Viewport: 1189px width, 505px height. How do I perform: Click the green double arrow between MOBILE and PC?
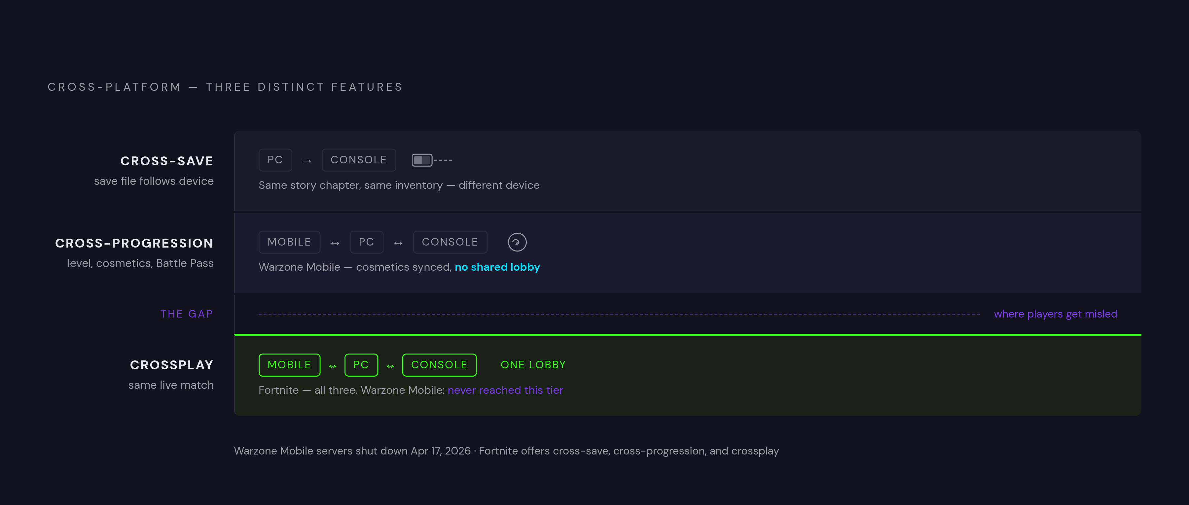(x=332, y=366)
